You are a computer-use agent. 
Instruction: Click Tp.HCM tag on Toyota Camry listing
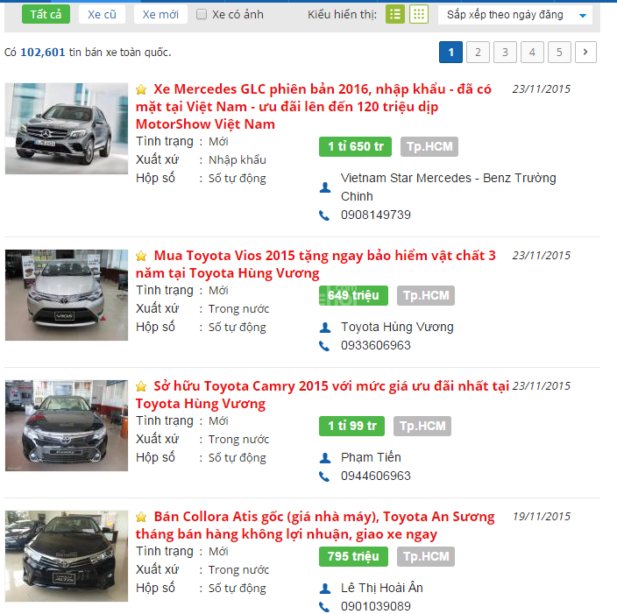(x=422, y=426)
